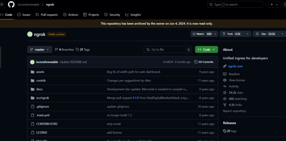This screenshot has width=286, height=141.
Task: Open the 331 Commits history
Action: pos(204,62)
